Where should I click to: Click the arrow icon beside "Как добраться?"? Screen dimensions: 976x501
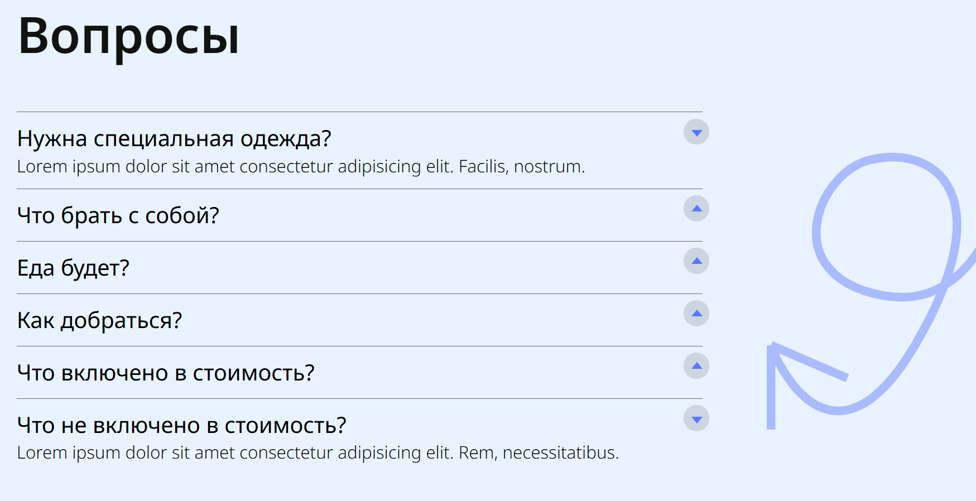[696, 314]
